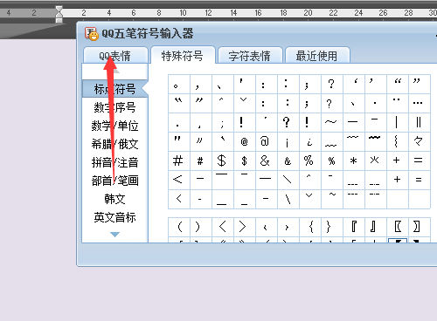This screenshot has height=321, width=437.
Task: Insert the small › single angle quote
Action: click(x=288, y=227)
